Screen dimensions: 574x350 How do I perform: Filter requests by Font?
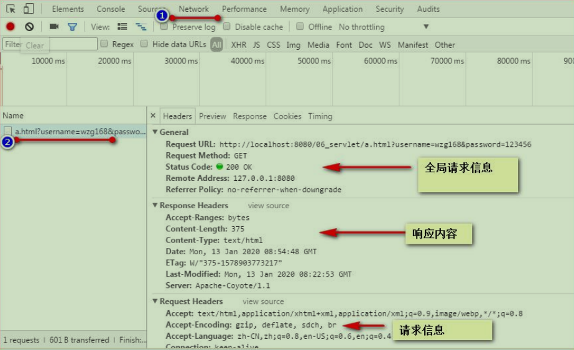[x=344, y=45]
